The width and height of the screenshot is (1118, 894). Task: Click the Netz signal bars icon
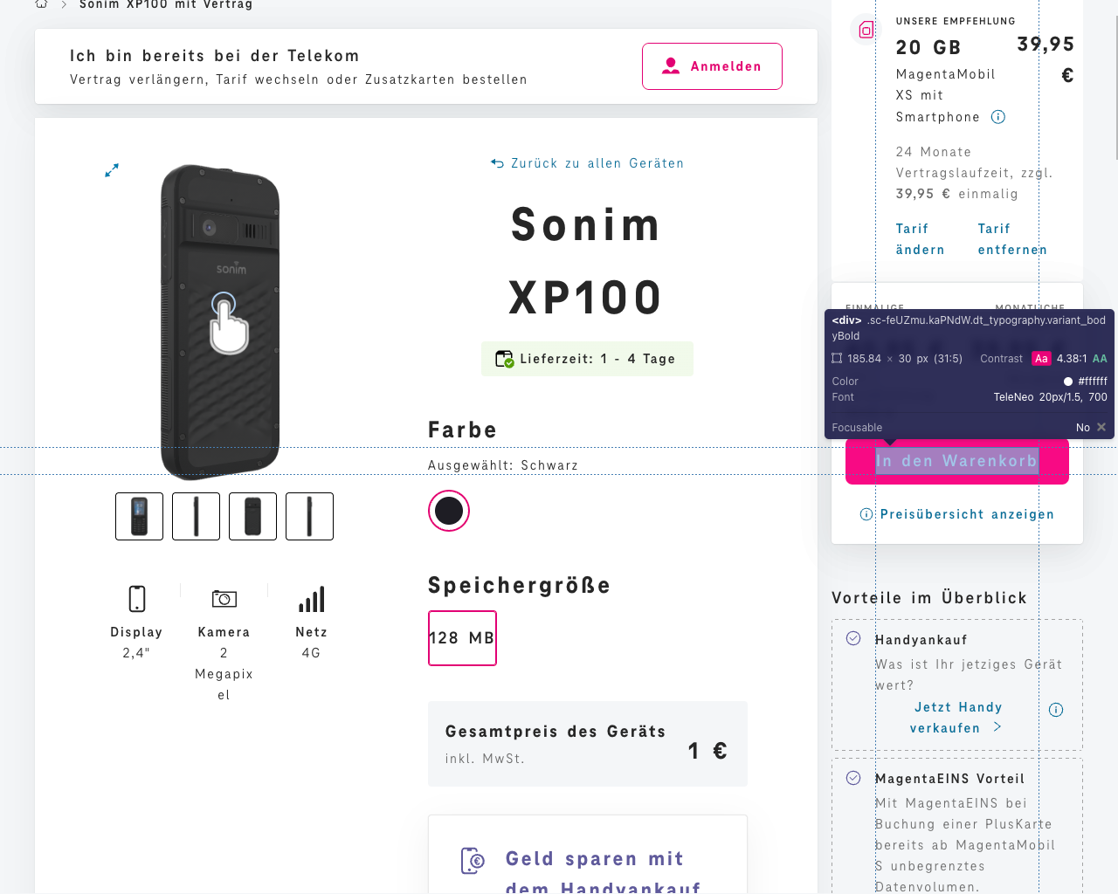[x=312, y=599]
